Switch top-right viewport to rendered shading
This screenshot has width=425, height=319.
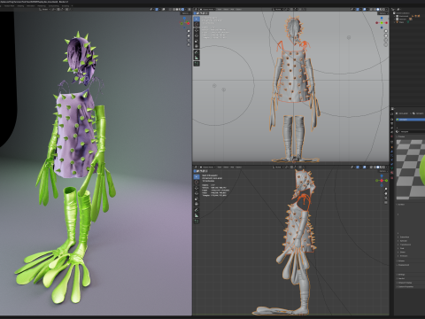pyautogui.click(x=383, y=9)
